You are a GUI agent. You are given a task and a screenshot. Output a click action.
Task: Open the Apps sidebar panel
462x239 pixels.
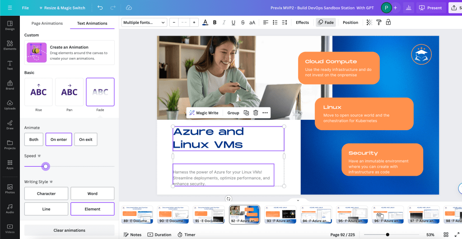[x=10, y=164]
